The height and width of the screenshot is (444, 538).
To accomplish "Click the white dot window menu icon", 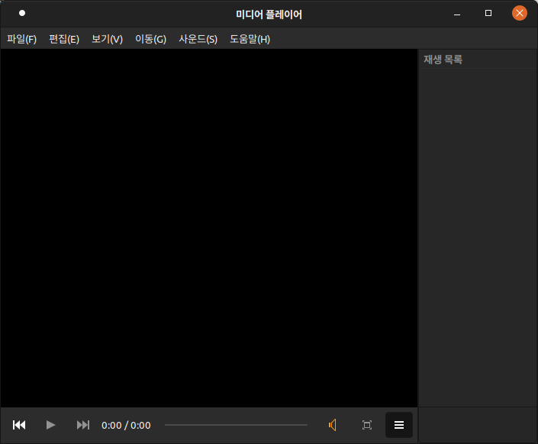I will [22, 13].
